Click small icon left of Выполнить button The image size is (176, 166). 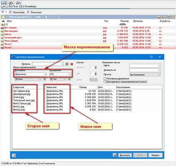(114, 155)
